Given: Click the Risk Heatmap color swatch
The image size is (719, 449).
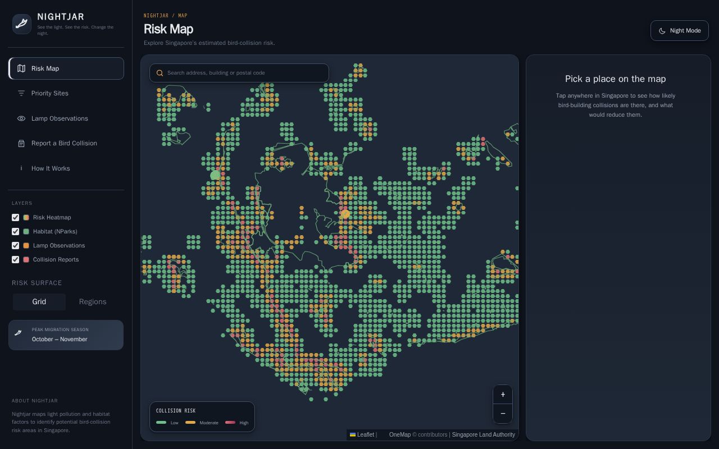Looking at the screenshot, I should pyautogui.click(x=26, y=217).
